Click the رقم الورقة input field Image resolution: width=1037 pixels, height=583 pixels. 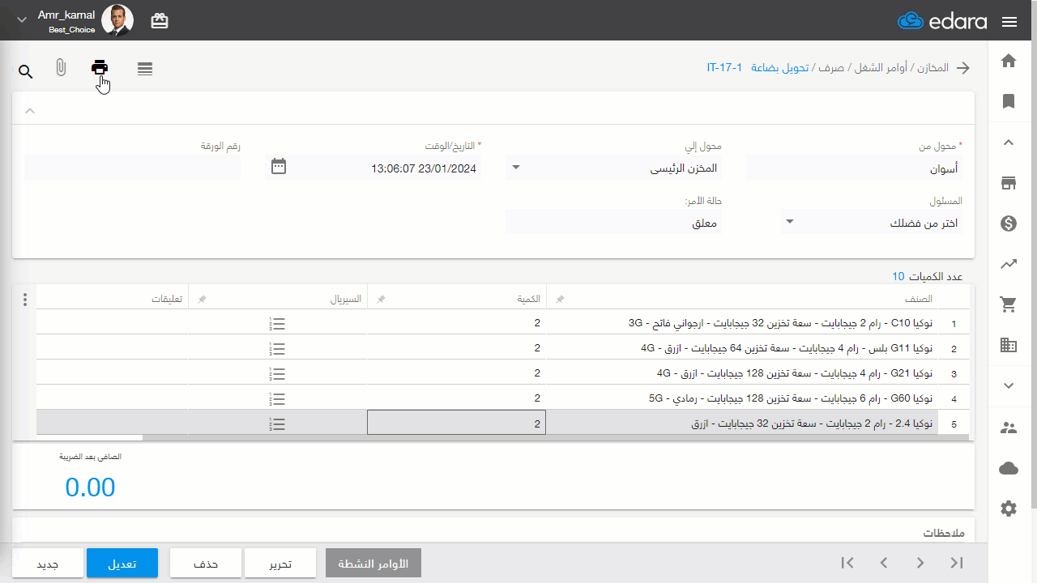pyautogui.click(x=132, y=168)
